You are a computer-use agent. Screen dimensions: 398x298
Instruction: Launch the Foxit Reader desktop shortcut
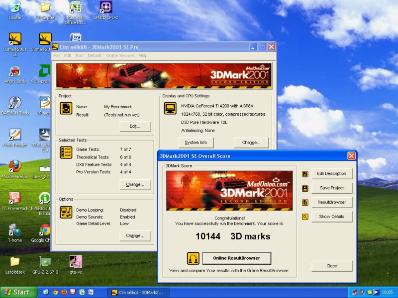tap(15, 138)
